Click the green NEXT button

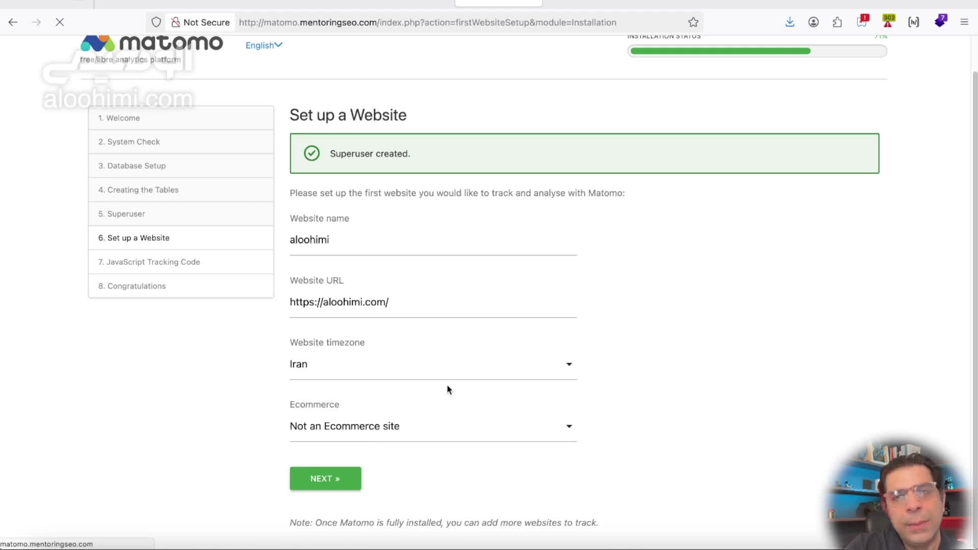coord(325,479)
